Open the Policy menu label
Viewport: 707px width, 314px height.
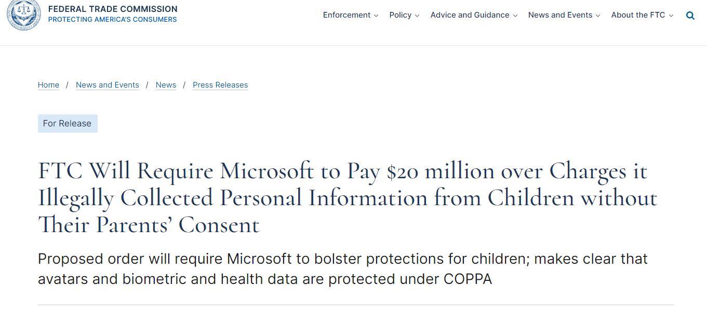pos(400,15)
